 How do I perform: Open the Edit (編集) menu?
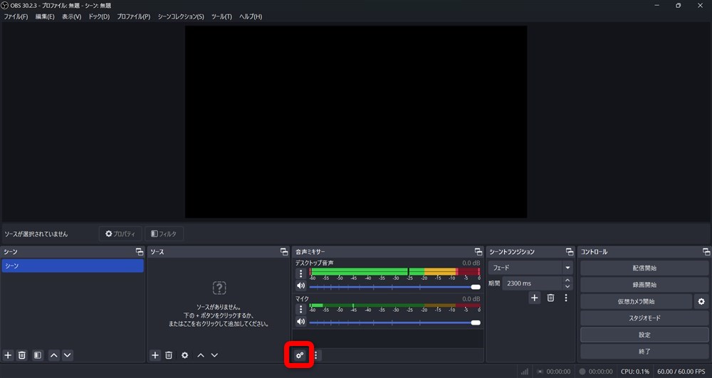45,16
